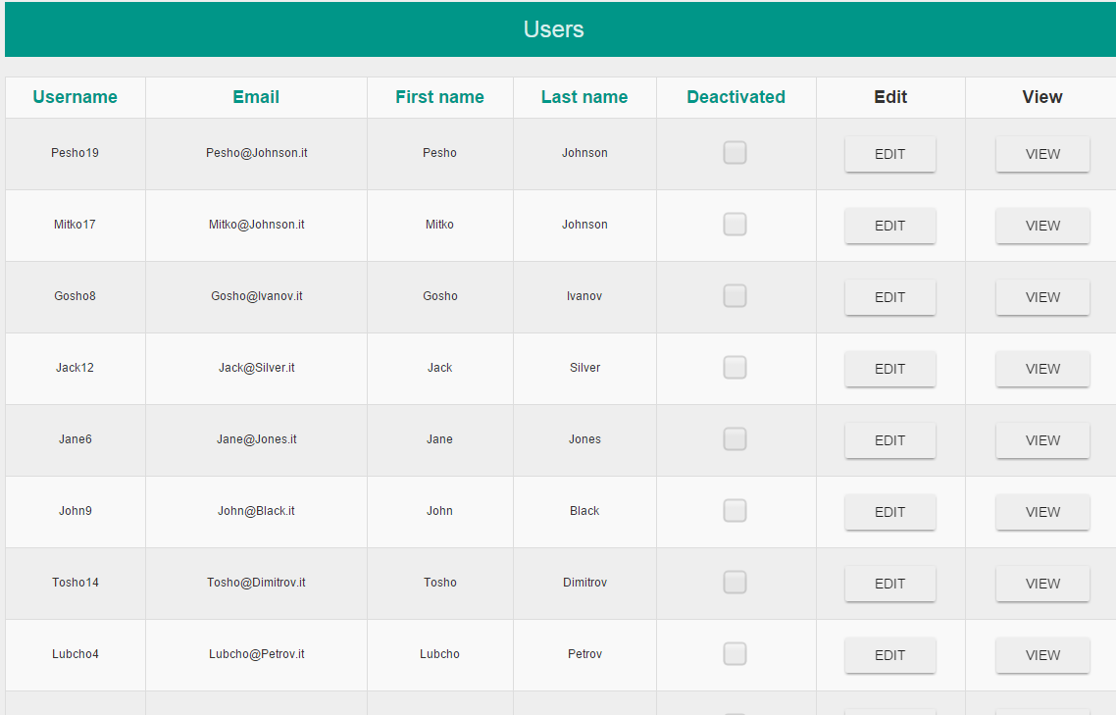Viewport: 1116px width, 715px height.
Task: Mark Jane6 as deactivated
Action: [x=735, y=439]
